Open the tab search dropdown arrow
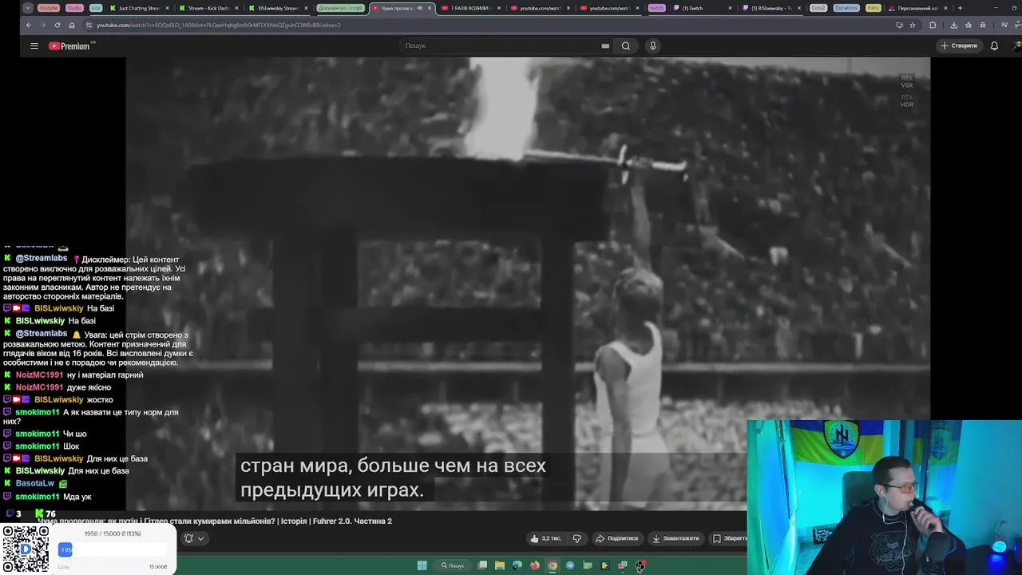This screenshot has height=575, width=1022. tap(28, 8)
